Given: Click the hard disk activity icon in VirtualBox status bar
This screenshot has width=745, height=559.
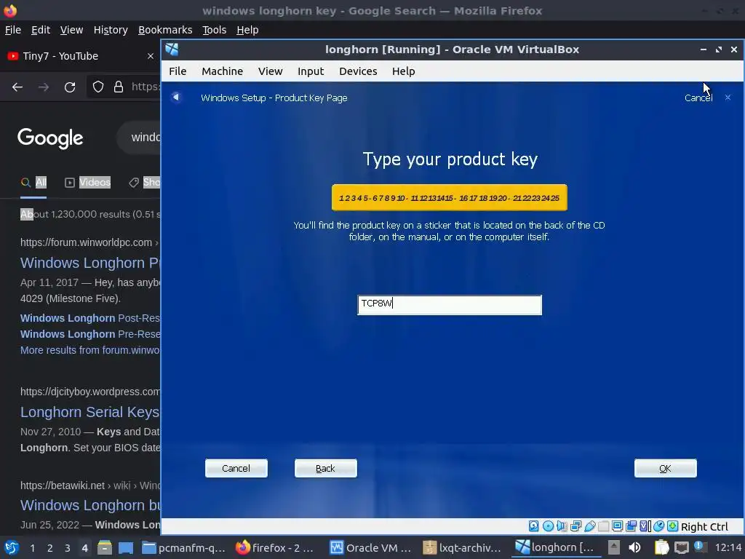Looking at the screenshot, I should pos(533,526).
